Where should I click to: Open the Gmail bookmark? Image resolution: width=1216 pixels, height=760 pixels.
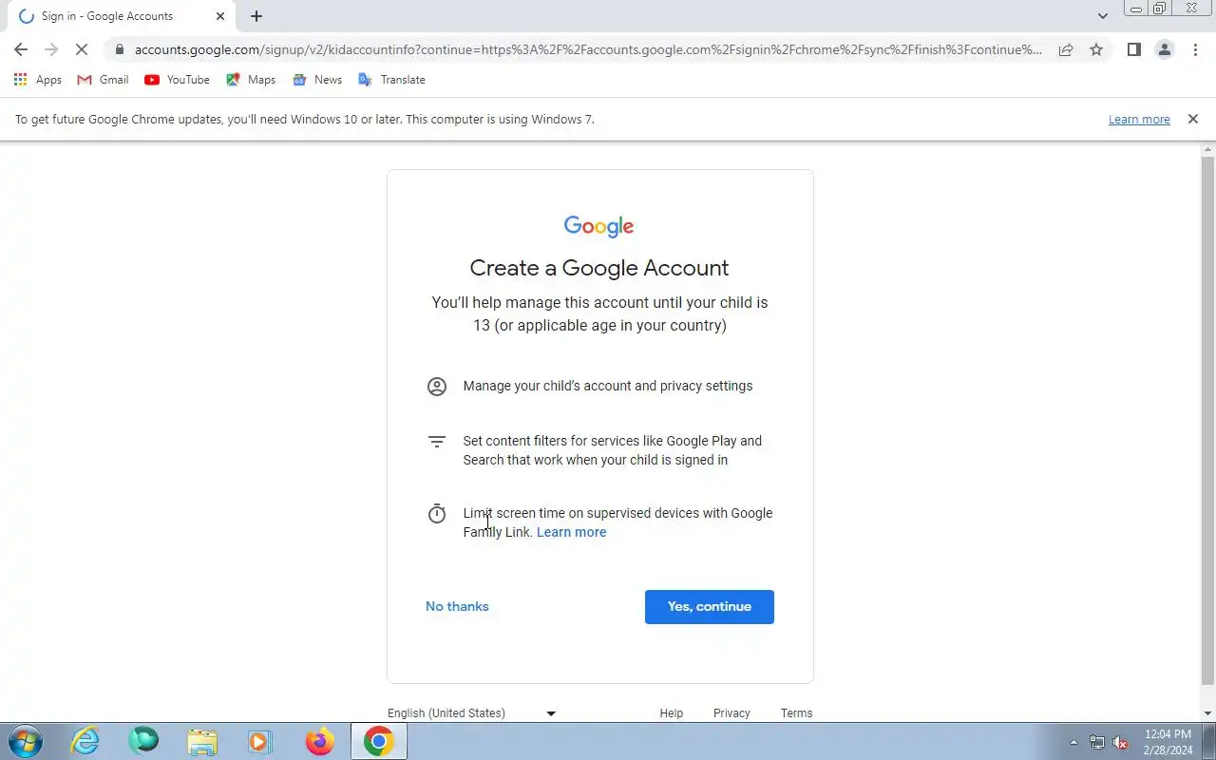coord(103,80)
